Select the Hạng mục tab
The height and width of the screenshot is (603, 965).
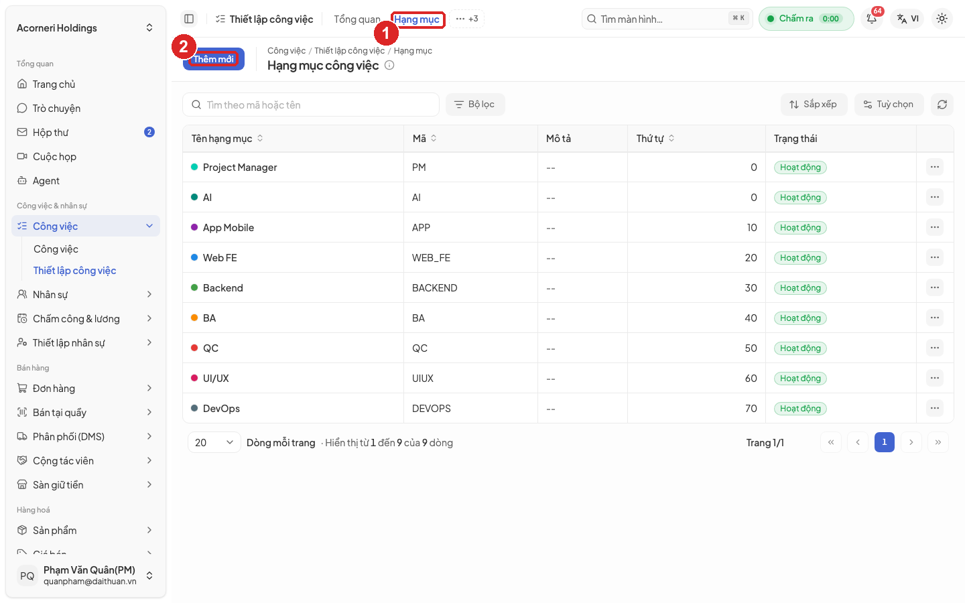(417, 19)
